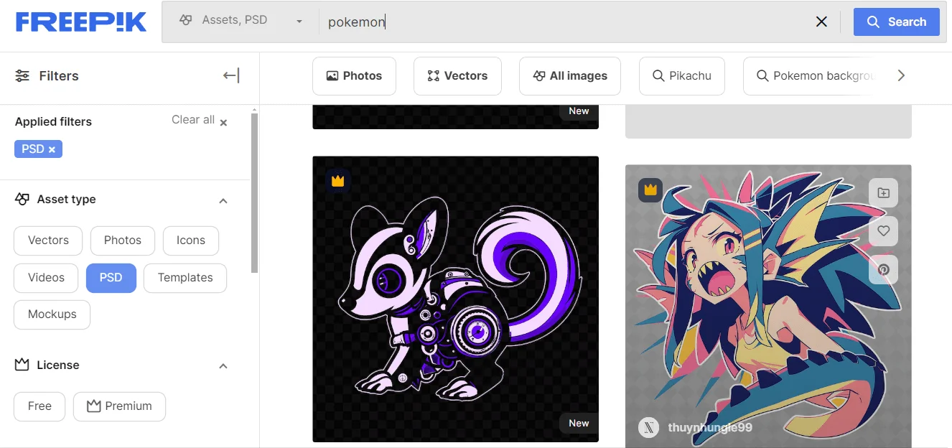Switch to the Vectors tab
952x448 pixels.
pyautogui.click(x=457, y=76)
